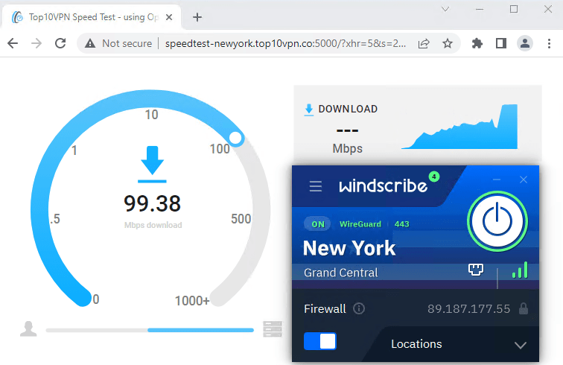Minimize the Windscribe window

point(497,180)
